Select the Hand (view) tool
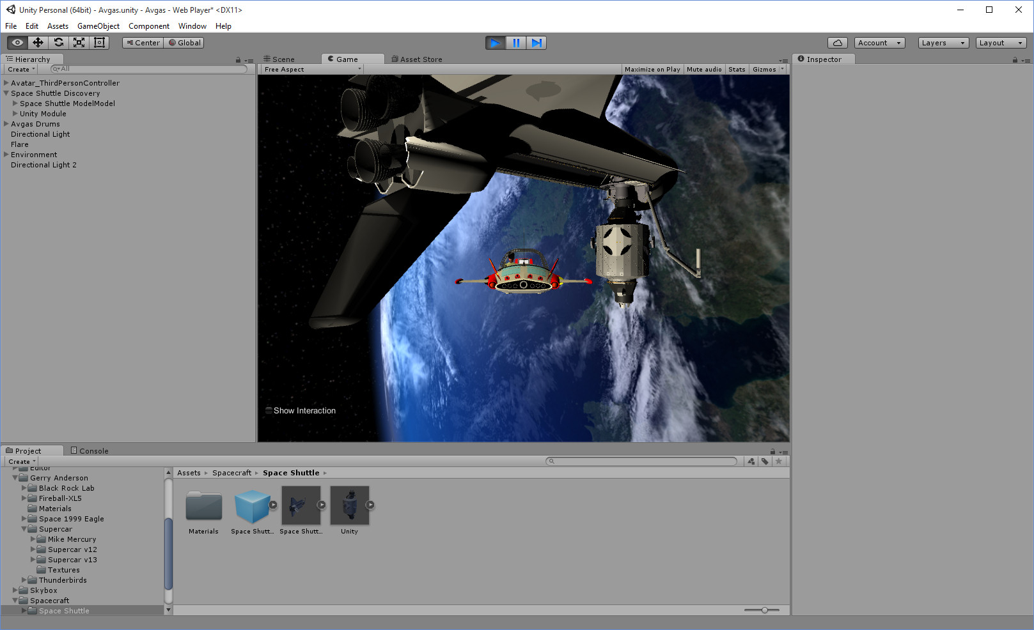This screenshot has height=630, width=1034. tap(17, 43)
